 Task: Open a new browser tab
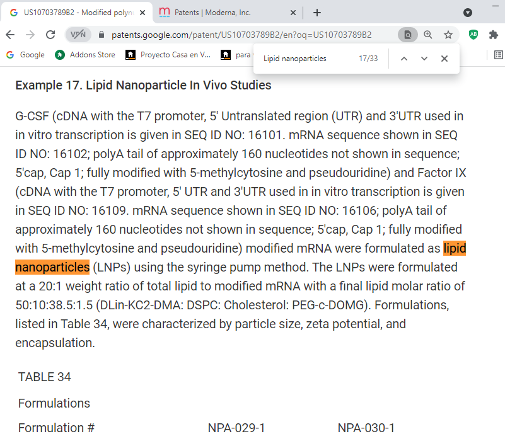pos(316,13)
